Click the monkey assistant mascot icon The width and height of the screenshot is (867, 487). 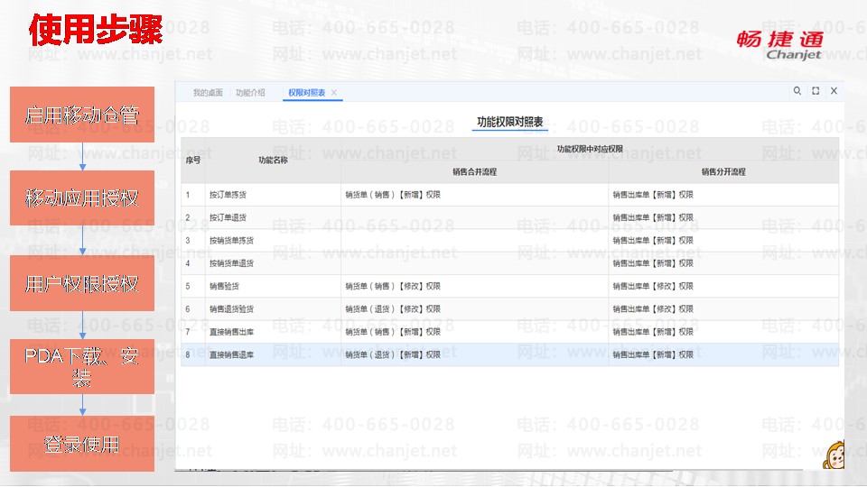834,455
